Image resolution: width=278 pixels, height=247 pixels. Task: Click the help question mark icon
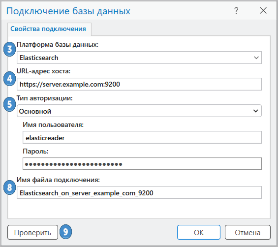click(236, 11)
